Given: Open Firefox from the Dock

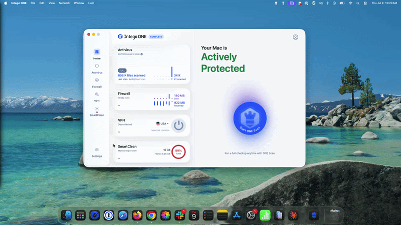Looking at the screenshot, I should [x=137, y=215].
